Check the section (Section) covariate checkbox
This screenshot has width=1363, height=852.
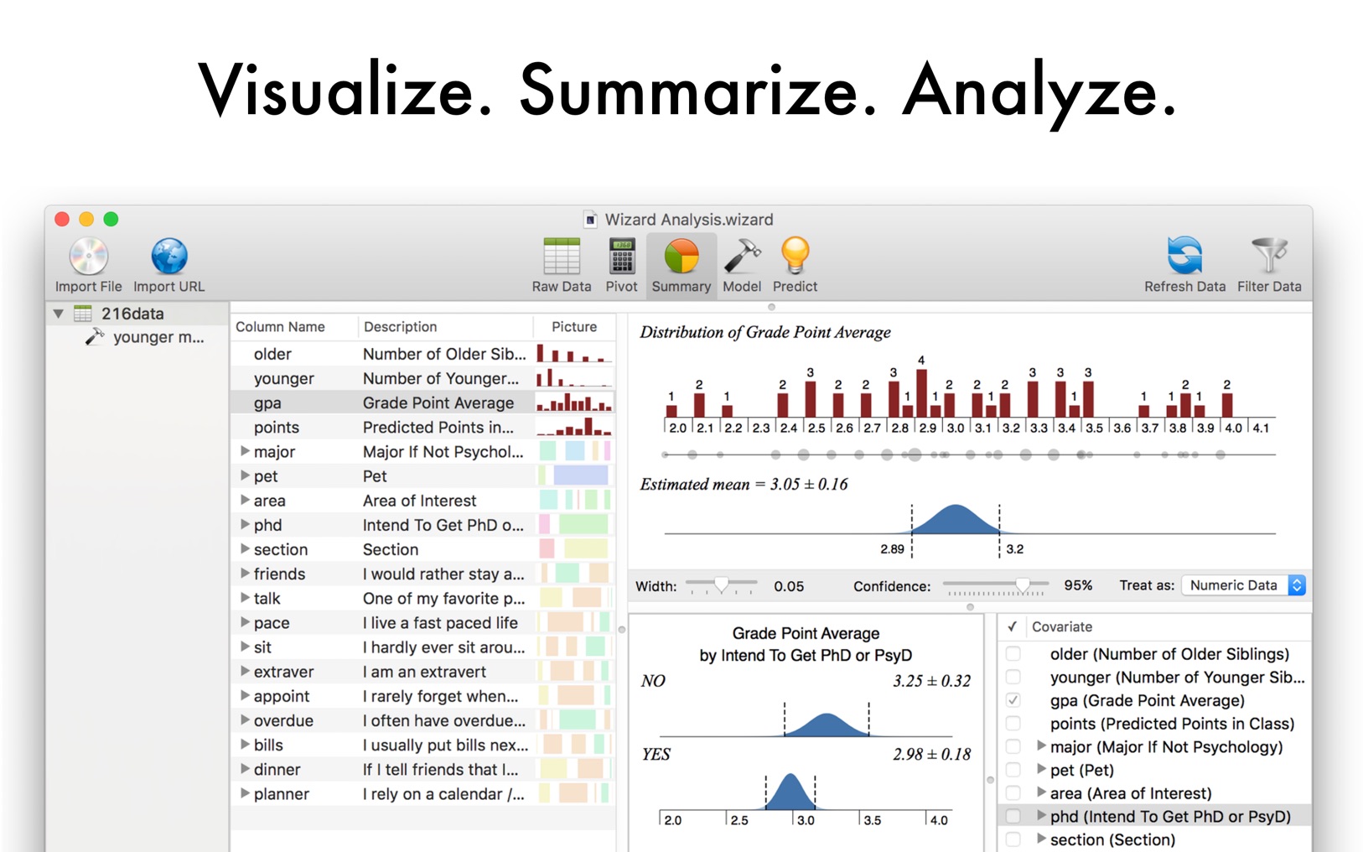click(x=1013, y=839)
